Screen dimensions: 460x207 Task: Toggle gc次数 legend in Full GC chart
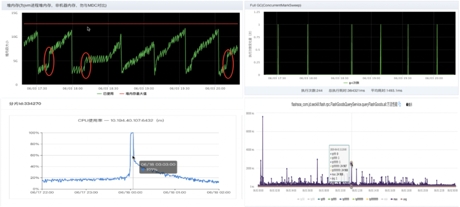click(x=351, y=83)
